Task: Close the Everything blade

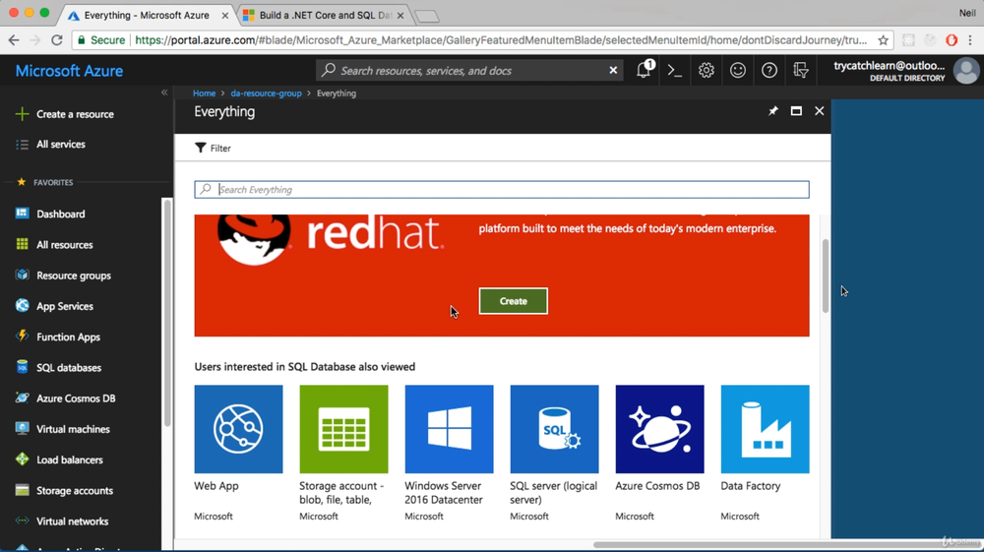Action: (x=819, y=111)
